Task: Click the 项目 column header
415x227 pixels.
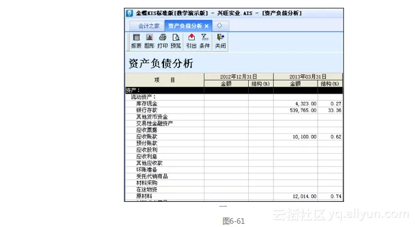Action: pos(165,80)
